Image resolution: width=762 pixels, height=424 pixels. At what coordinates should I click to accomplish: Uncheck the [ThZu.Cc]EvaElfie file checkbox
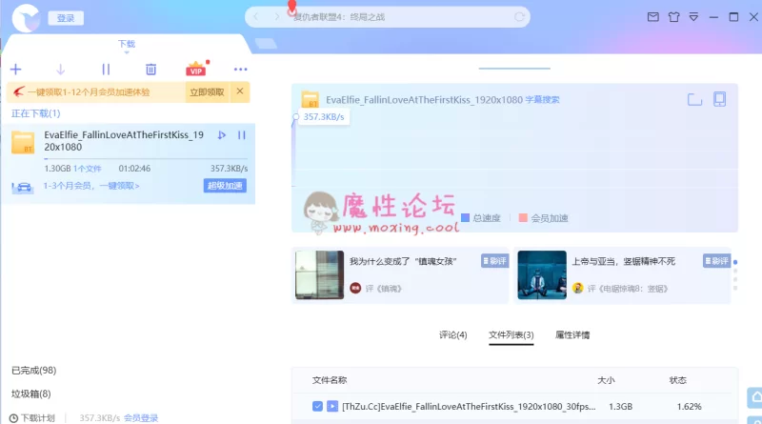(317, 406)
